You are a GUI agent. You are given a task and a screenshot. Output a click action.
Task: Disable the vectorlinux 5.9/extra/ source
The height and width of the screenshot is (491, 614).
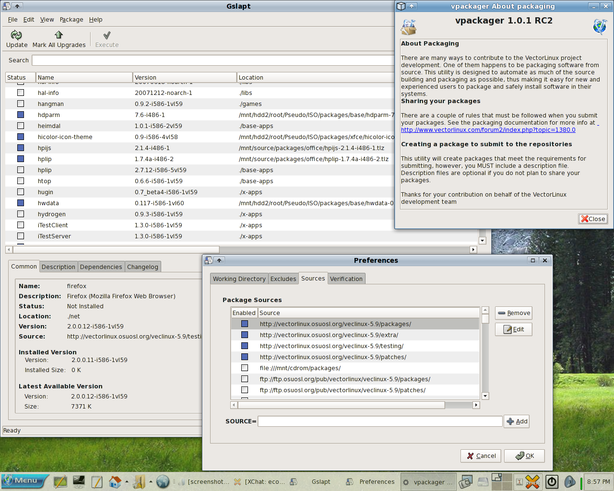(245, 335)
